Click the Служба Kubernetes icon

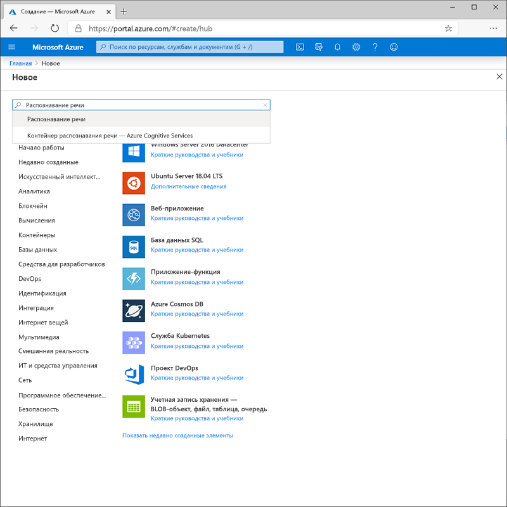coord(134,342)
